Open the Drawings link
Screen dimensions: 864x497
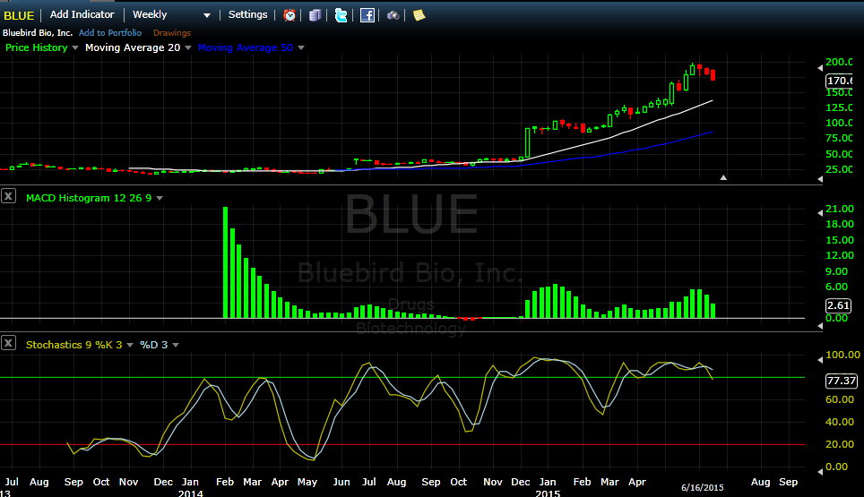172,33
